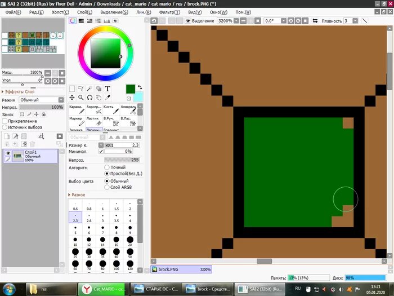The image size is (394, 296).
Task: Choose the Маркер tool
Action: click(77, 121)
